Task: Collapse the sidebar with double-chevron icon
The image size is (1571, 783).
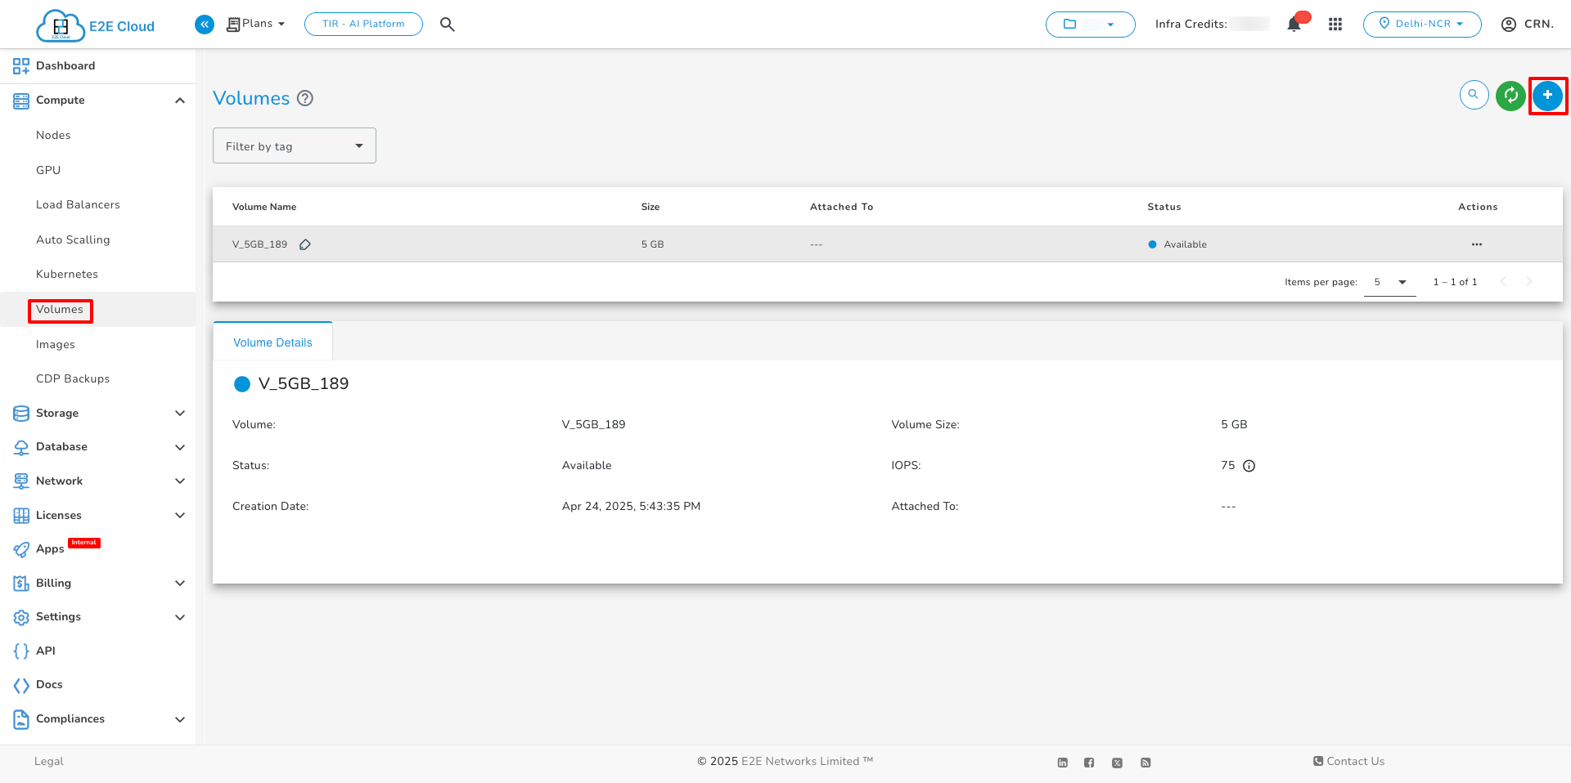Action: [x=204, y=25]
